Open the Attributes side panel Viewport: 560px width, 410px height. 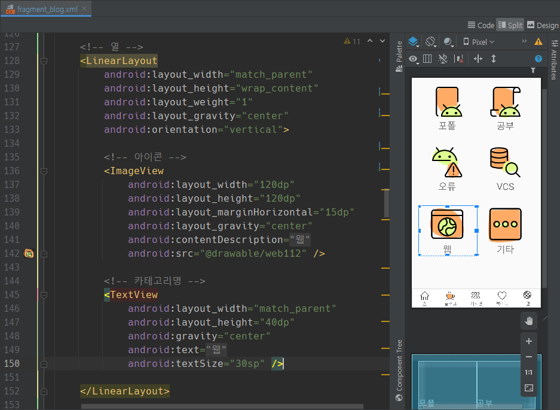pyautogui.click(x=554, y=59)
